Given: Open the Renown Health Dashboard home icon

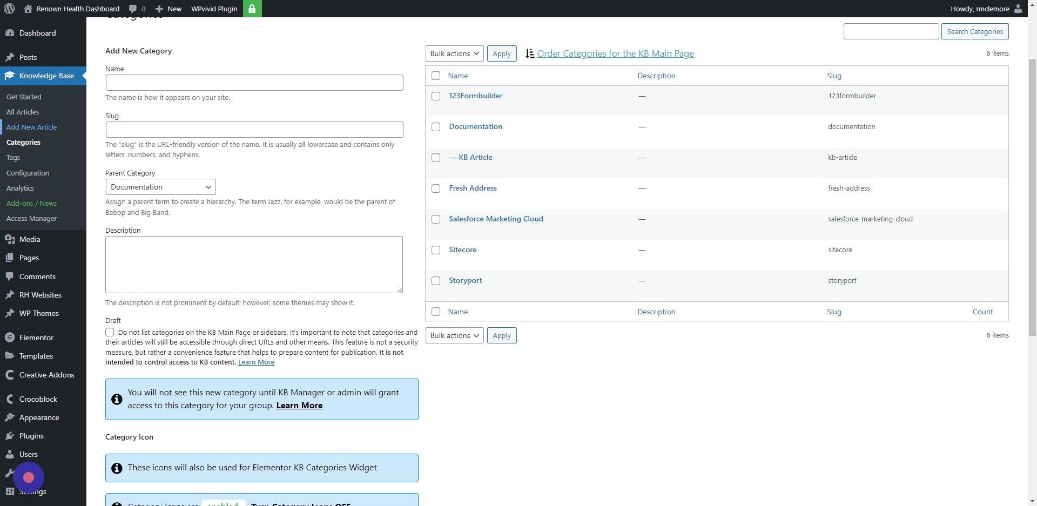Looking at the screenshot, I should click(28, 9).
